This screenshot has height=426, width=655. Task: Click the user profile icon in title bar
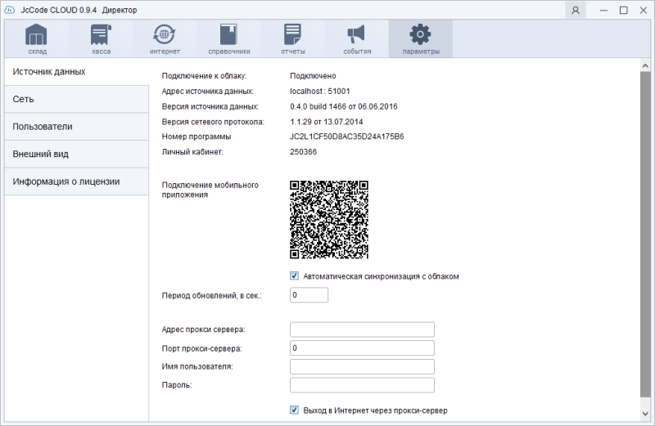tap(576, 11)
